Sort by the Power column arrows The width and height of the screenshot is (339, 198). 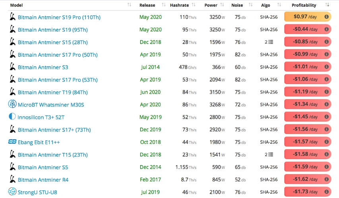[222, 5]
